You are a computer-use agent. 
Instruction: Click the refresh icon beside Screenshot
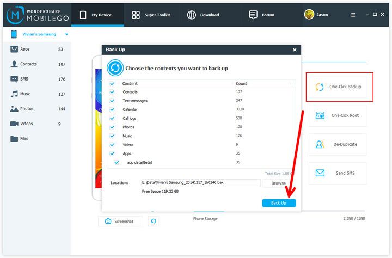pyautogui.click(x=154, y=221)
